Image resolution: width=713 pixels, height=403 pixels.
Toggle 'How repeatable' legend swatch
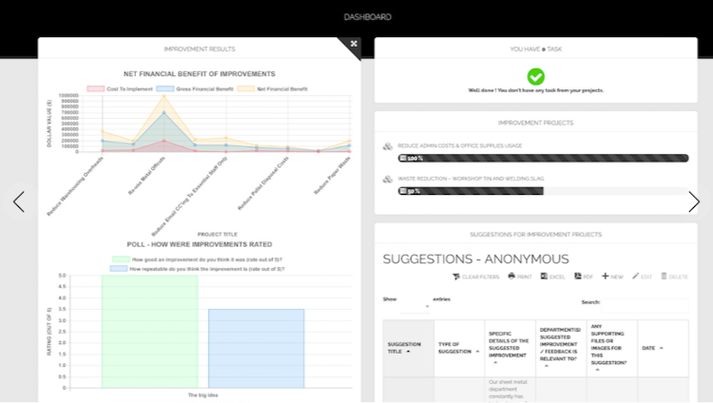[x=118, y=269]
